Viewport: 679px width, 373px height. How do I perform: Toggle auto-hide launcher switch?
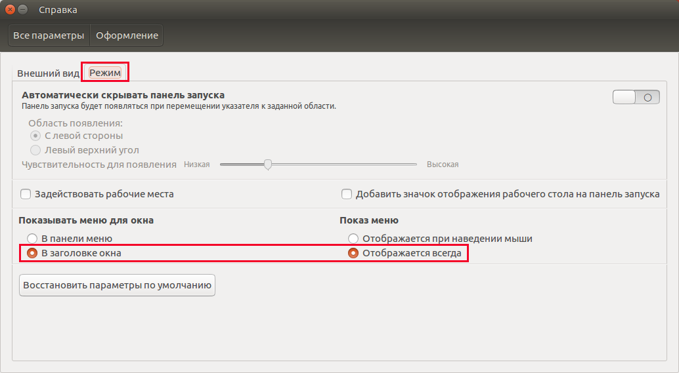click(x=636, y=97)
